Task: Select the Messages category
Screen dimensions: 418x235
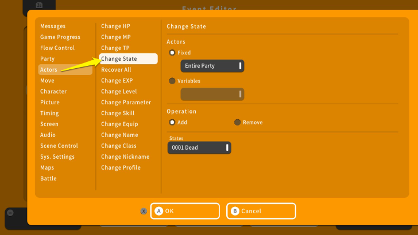Action: point(53,26)
